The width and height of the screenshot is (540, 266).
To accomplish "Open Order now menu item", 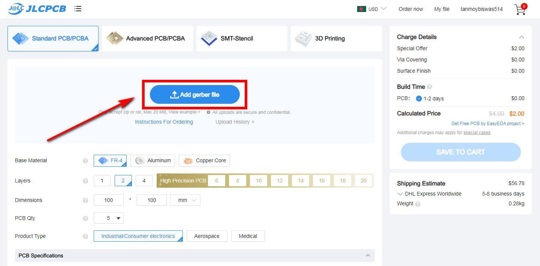I will click(411, 9).
